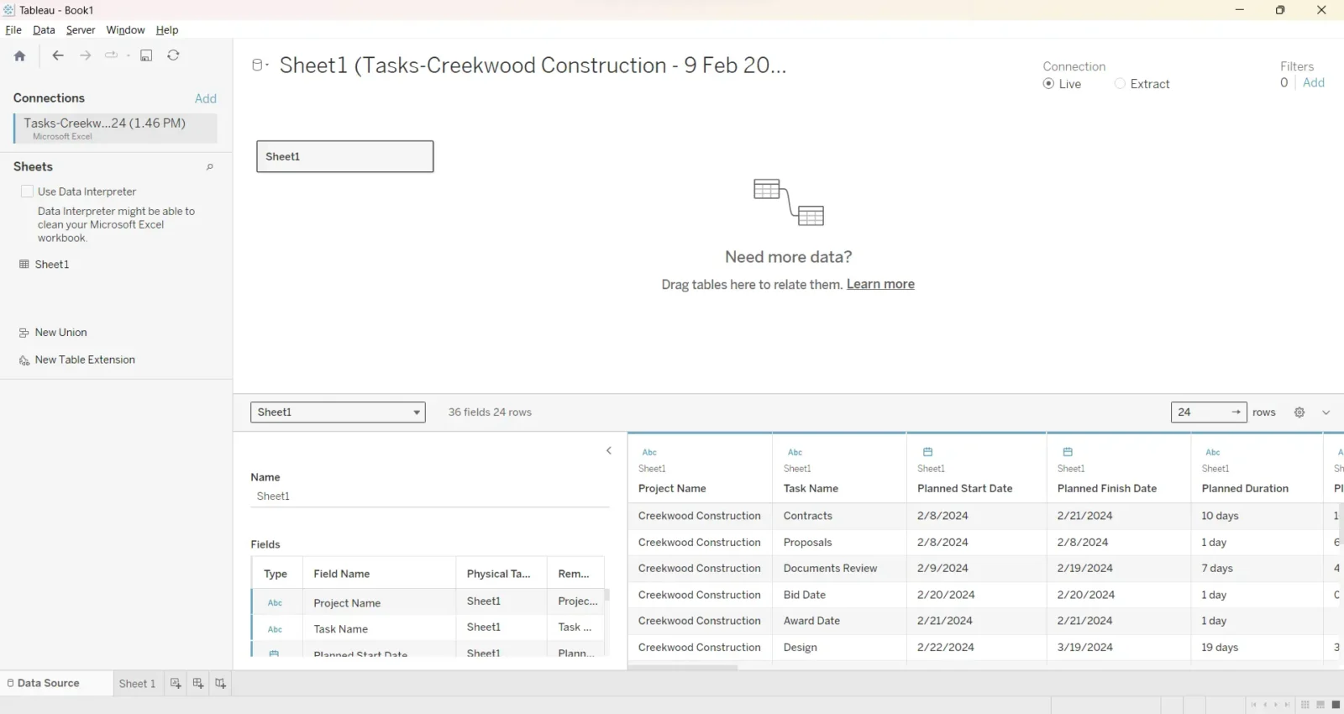The width and height of the screenshot is (1344, 714).
Task: Select the Project Name column header
Action: click(x=672, y=489)
